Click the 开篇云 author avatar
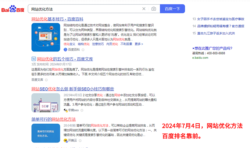This screenshot has width=250, height=148. 66,140
